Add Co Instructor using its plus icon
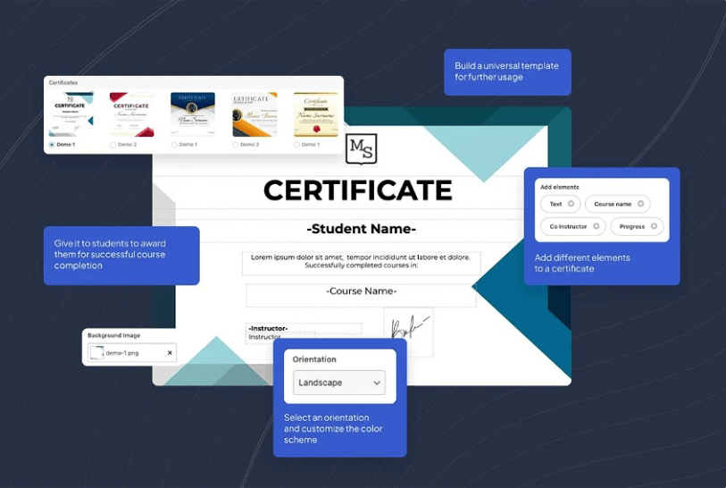Image resolution: width=726 pixels, height=488 pixels. click(596, 226)
